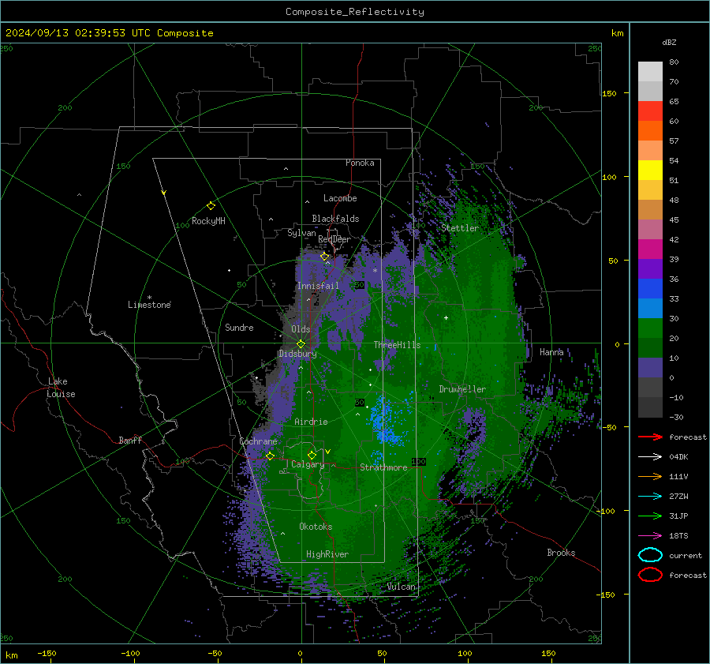Viewport: 710px width, 664px height.
Task: Click the 65 dBZ red color swatch
Action: pos(650,111)
